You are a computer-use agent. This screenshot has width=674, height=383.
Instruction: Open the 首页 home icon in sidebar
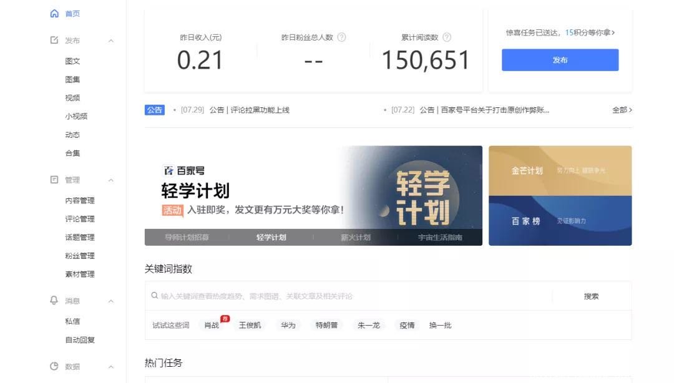[x=54, y=13]
